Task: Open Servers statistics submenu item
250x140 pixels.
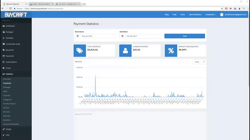Action: click(x=6, y=108)
